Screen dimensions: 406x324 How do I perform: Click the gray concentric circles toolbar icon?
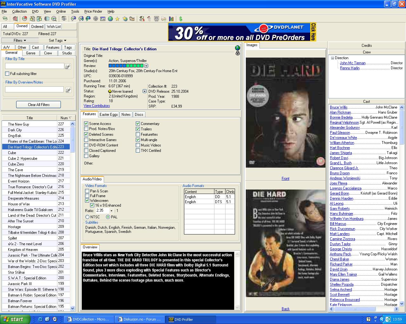pos(95,19)
